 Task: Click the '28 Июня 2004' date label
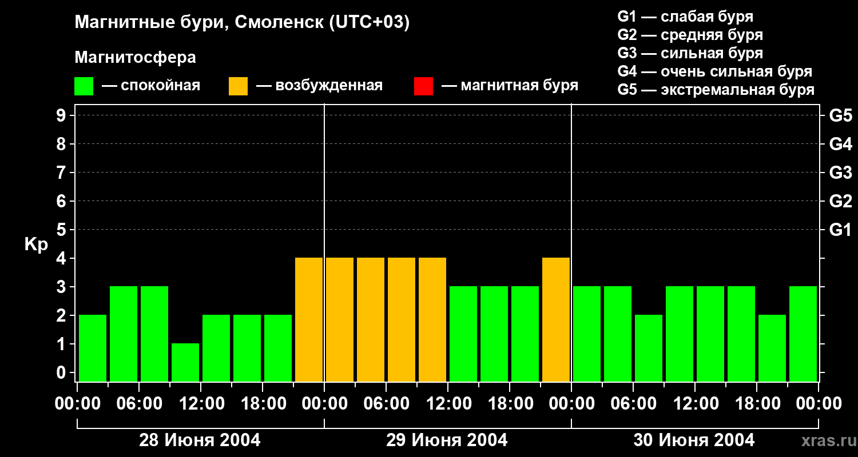pyautogui.click(x=200, y=440)
